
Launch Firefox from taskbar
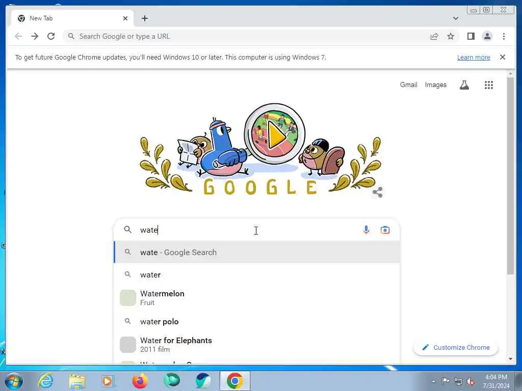[140, 381]
